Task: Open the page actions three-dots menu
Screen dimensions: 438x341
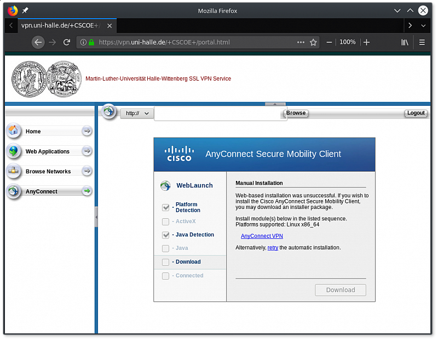Action: [x=301, y=42]
